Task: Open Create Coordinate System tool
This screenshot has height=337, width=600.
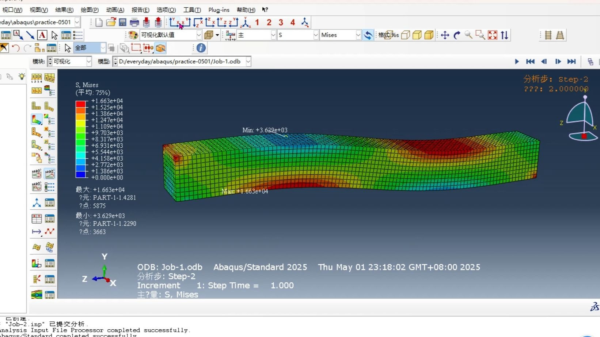Action: [37, 203]
